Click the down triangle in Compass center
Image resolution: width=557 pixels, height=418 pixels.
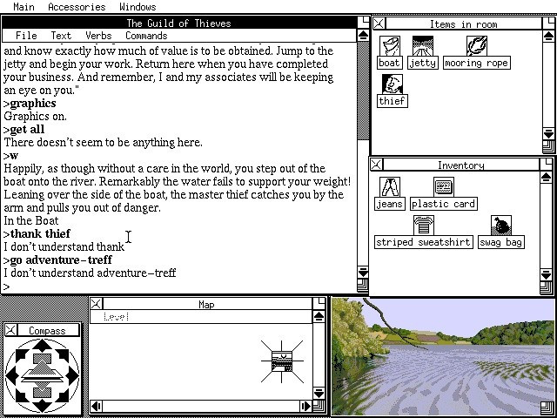(43, 390)
